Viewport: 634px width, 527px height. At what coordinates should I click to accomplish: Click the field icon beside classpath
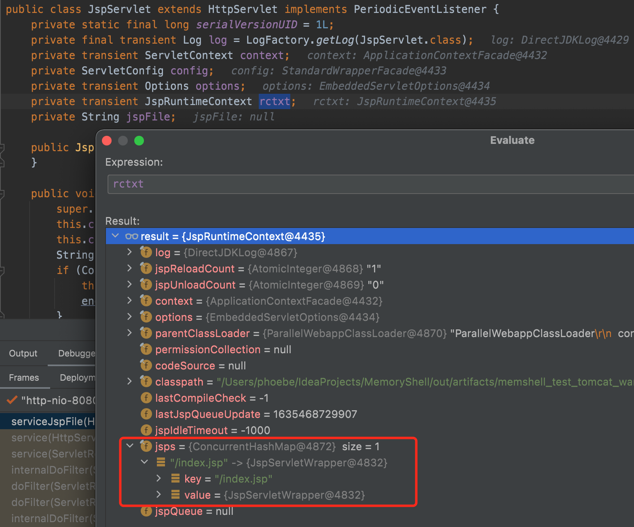point(146,382)
